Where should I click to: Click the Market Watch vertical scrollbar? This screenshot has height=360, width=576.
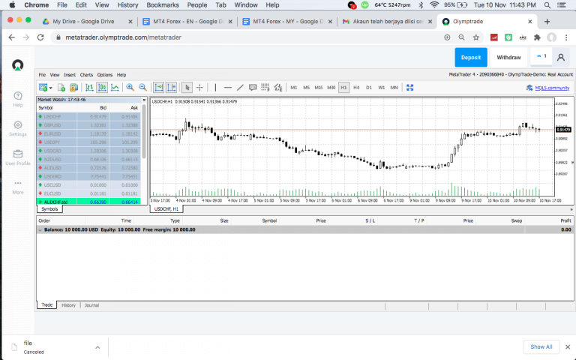pyautogui.click(x=144, y=132)
